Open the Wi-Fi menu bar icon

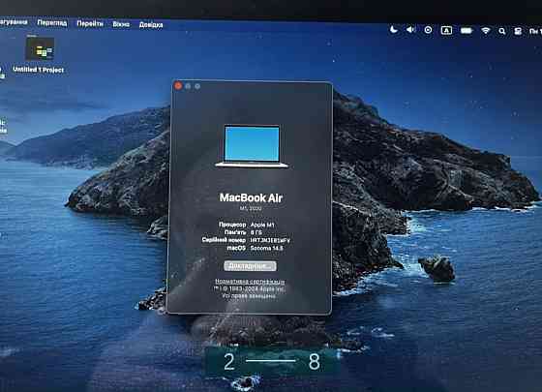pos(486,31)
